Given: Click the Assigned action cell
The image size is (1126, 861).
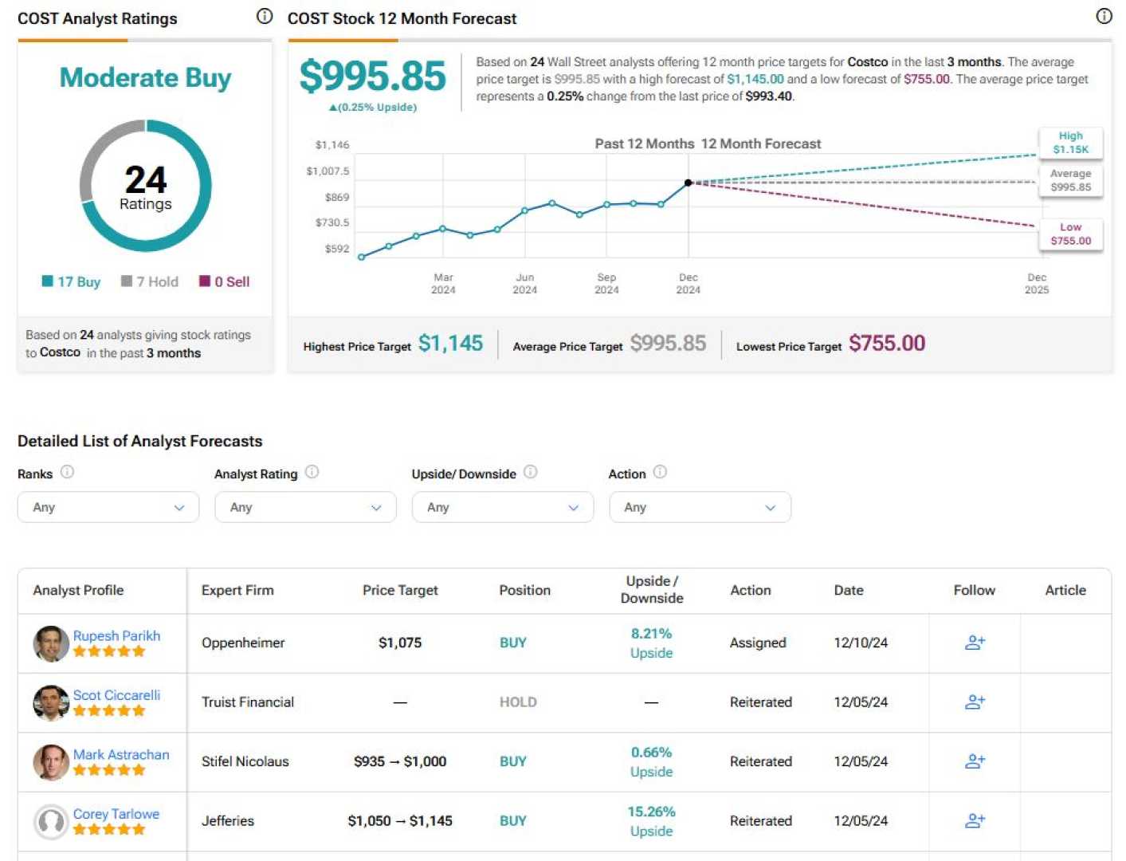Looking at the screenshot, I should [x=758, y=643].
